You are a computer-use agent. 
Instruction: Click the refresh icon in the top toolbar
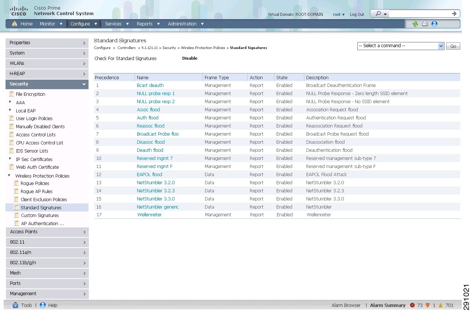pyautogui.click(x=415, y=24)
